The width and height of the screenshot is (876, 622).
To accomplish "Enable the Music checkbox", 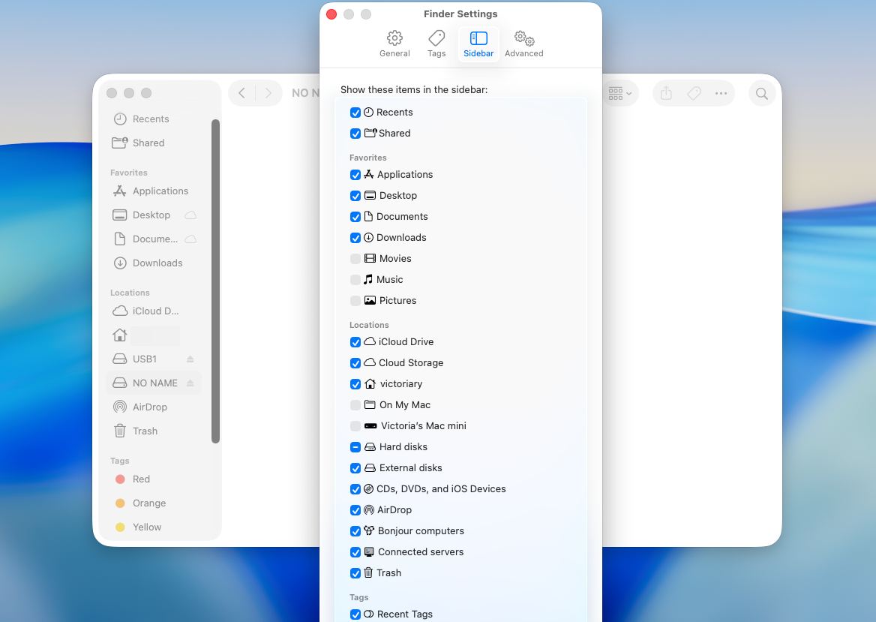I will click(355, 280).
